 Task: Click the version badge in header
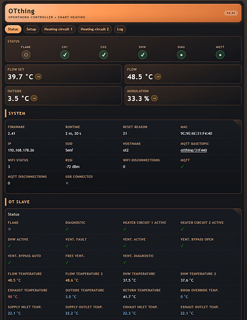(231, 13)
